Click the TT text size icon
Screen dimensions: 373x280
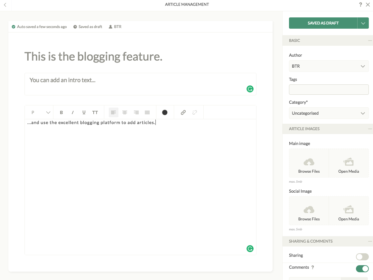point(95,112)
